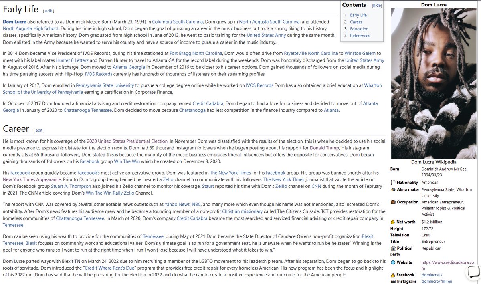
Task: Open the 2020 United States Presidential Election link
Action: pos(127,141)
